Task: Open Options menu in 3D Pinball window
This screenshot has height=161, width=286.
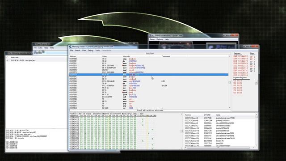Action: 160,39
